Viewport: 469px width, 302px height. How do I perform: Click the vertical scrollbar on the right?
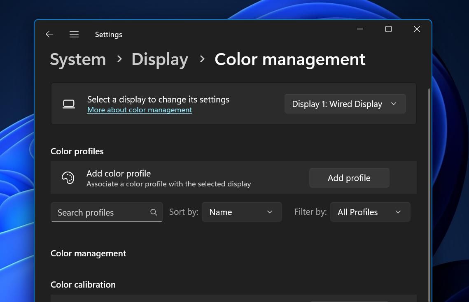click(429, 165)
